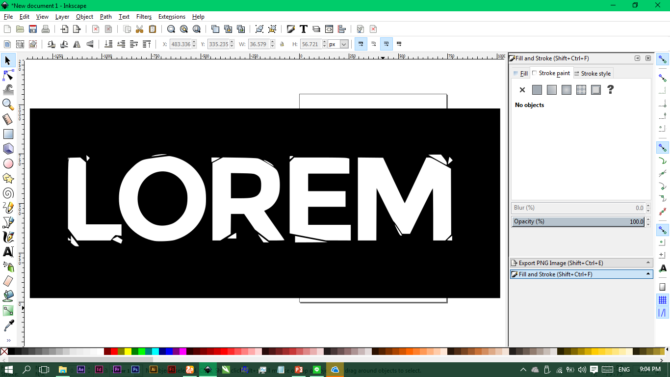Select the Rectangle tool

click(8, 134)
